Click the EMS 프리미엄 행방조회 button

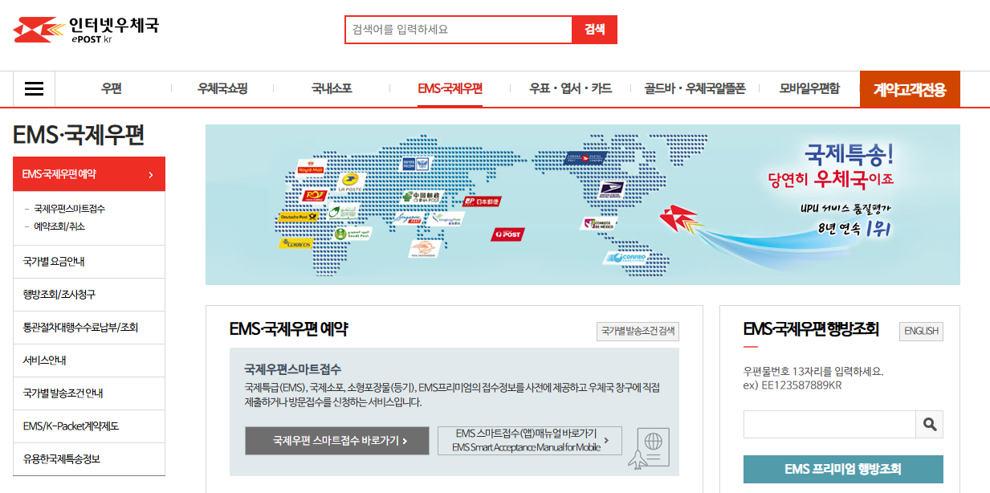[x=843, y=469]
